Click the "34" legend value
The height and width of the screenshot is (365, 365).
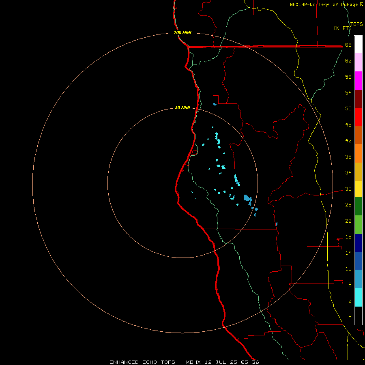pyautogui.click(x=348, y=173)
